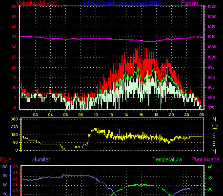Click the 'Pressió' axis title
Screen dimensions: 223x196
point(189,2)
